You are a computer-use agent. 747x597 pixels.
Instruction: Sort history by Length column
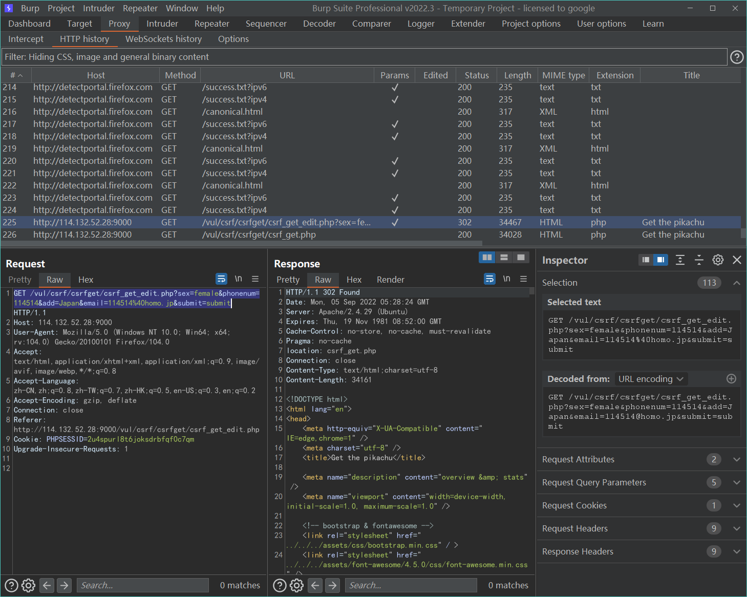tap(518, 75)
